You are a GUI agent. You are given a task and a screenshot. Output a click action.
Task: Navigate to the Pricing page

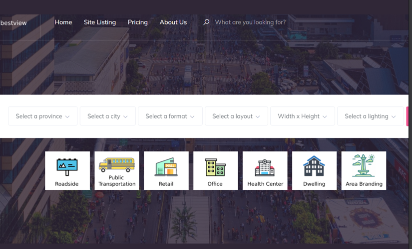tap(137, 22)
